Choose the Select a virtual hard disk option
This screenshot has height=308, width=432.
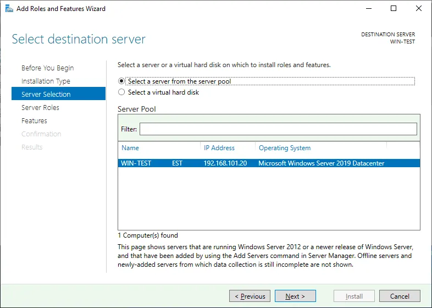coord(121,92)
